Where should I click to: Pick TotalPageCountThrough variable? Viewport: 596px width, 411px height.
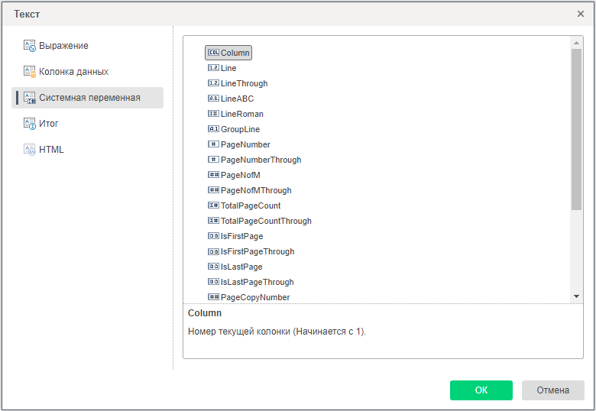coord(266,221)
